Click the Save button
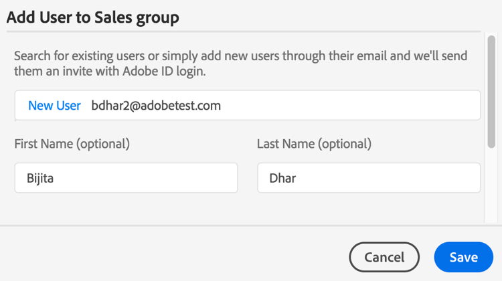The width and height of the screenshot is (502, 281). pos(463,257)
